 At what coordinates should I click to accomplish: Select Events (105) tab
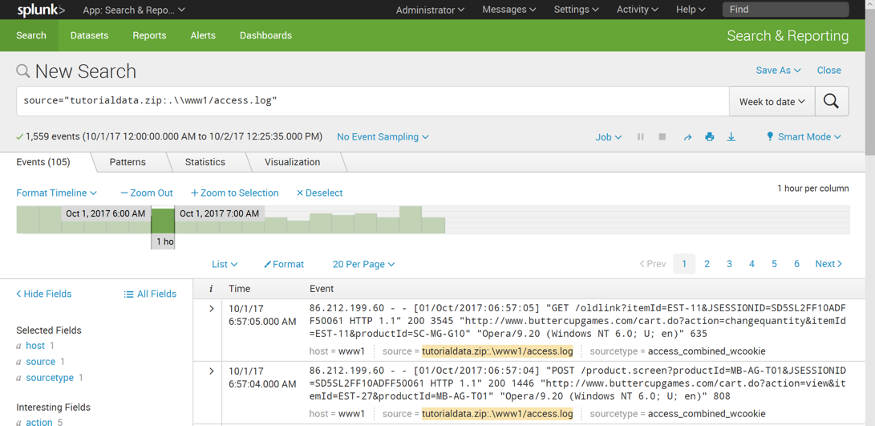click(43, 162)
